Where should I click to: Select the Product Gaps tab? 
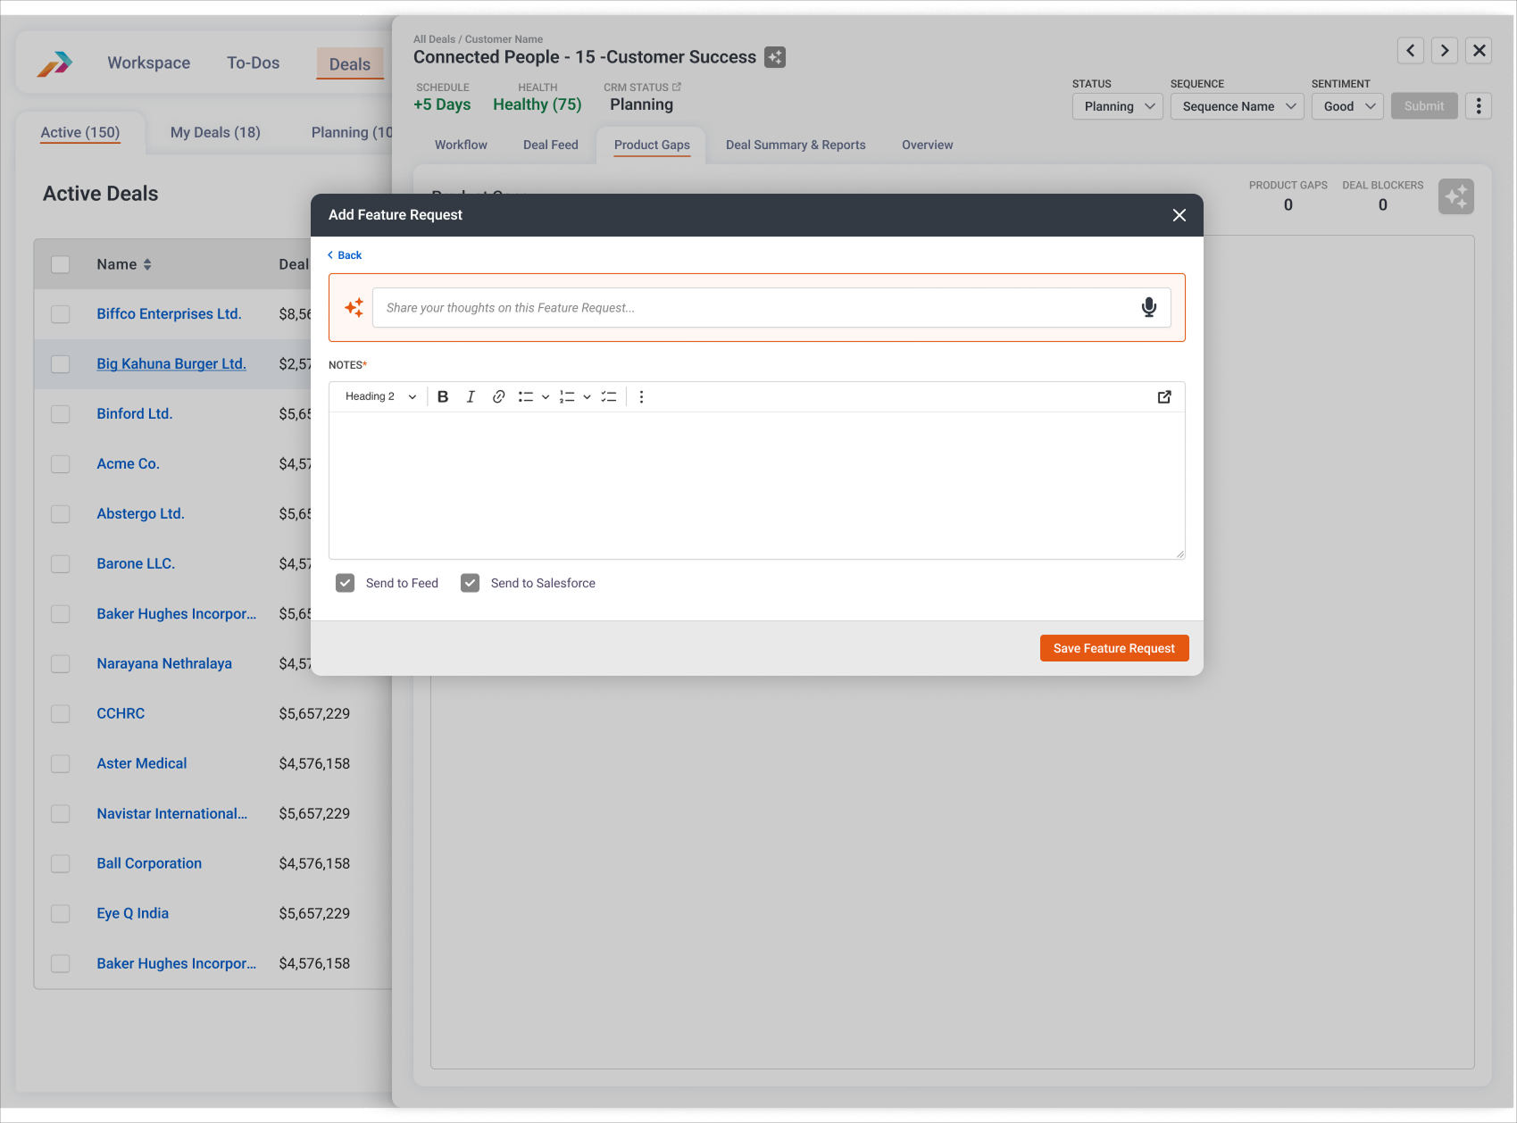tap(652, 146)
